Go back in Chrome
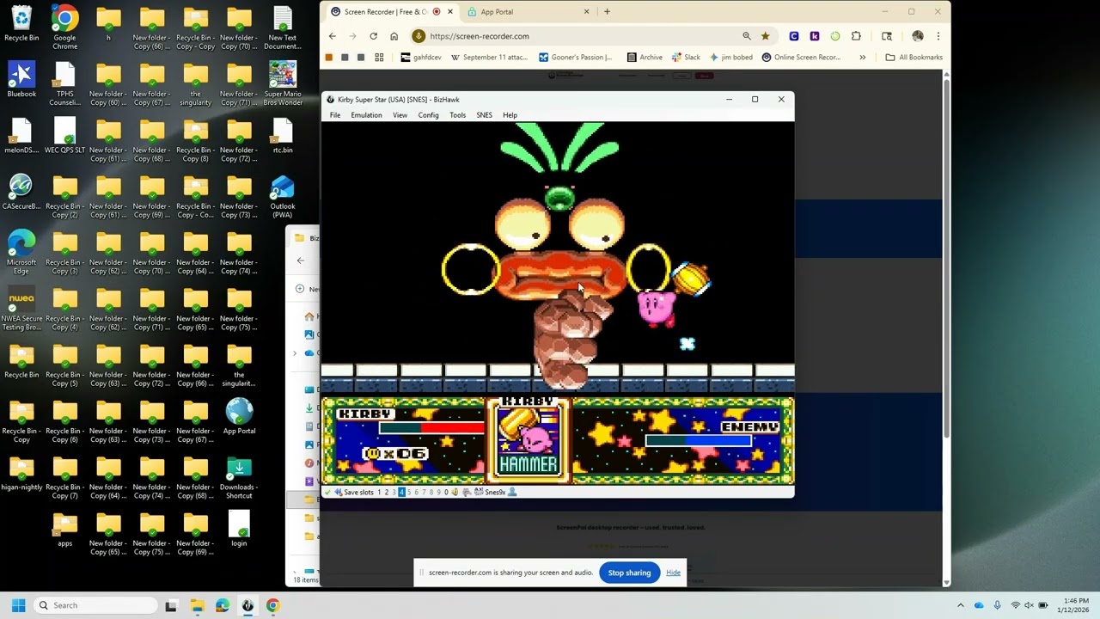This screenshot has height=619, width=1100. (x=333, y=36)
